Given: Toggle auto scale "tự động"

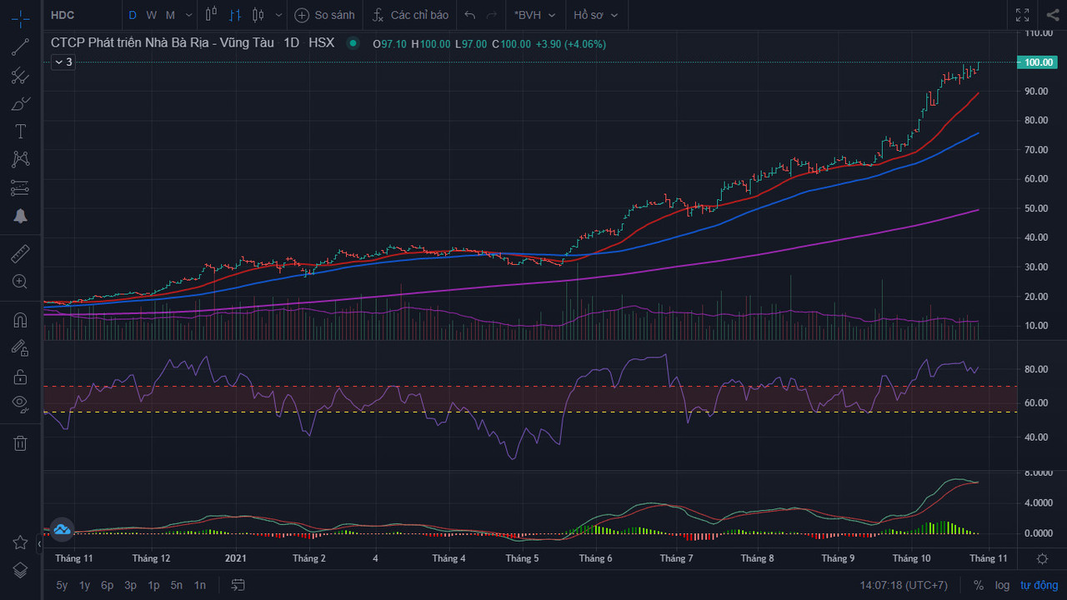Looking at the screenshot, I should (1039, 585).
